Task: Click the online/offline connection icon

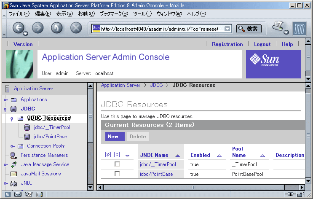Action: click(x=290, y=194)
